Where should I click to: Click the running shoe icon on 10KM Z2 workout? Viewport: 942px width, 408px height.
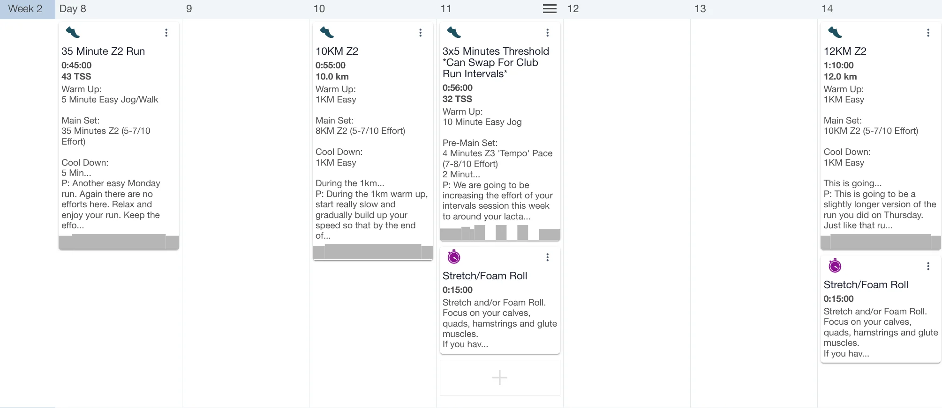(326, 32)
